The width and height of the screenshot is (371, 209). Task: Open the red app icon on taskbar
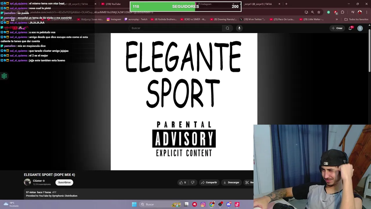(x=194, y=204)
